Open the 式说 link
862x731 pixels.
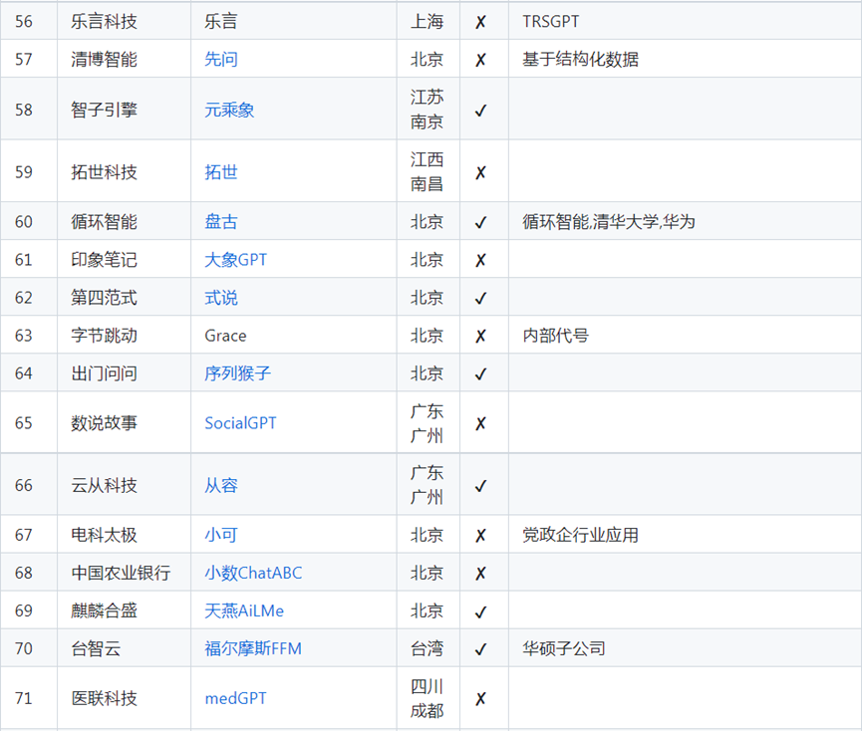point(221,298)
